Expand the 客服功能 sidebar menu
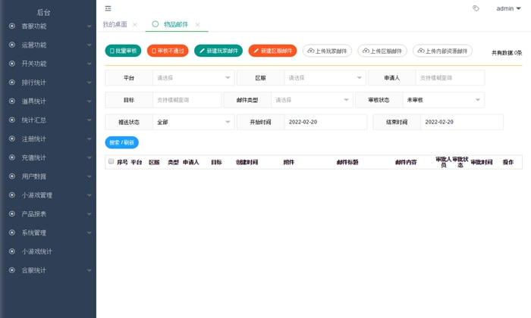 coord(49,26)
